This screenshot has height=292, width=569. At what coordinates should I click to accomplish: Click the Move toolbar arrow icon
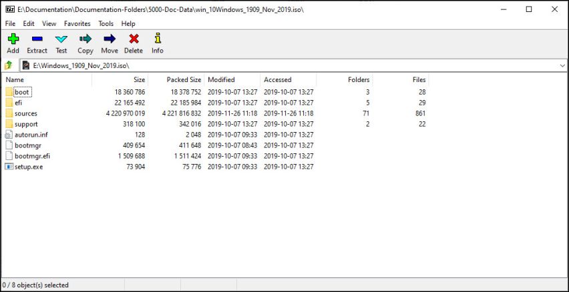(110, 39)
